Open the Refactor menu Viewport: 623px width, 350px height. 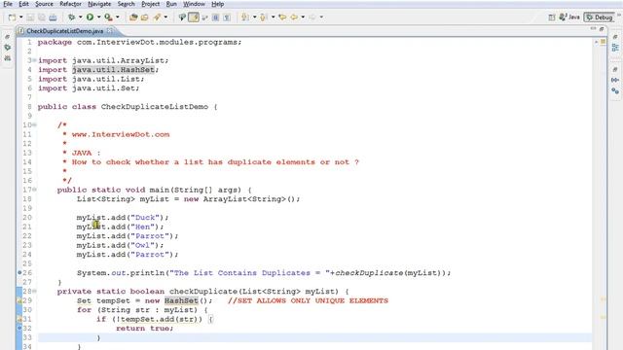(x=70, y=4)
